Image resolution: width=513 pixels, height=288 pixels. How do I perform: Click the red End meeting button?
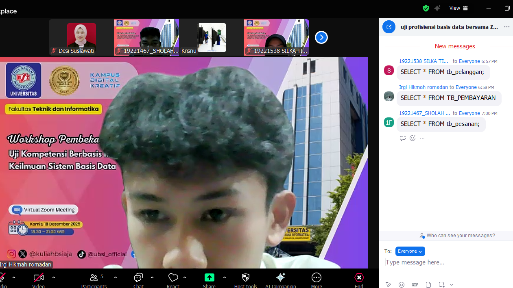pyautogui.click(x=359, y=278)
